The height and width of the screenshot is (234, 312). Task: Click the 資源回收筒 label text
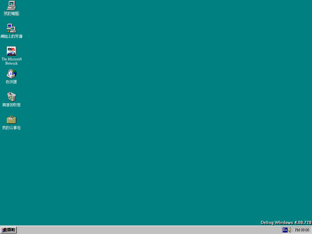pyautogui.click(x=12, y=105)
